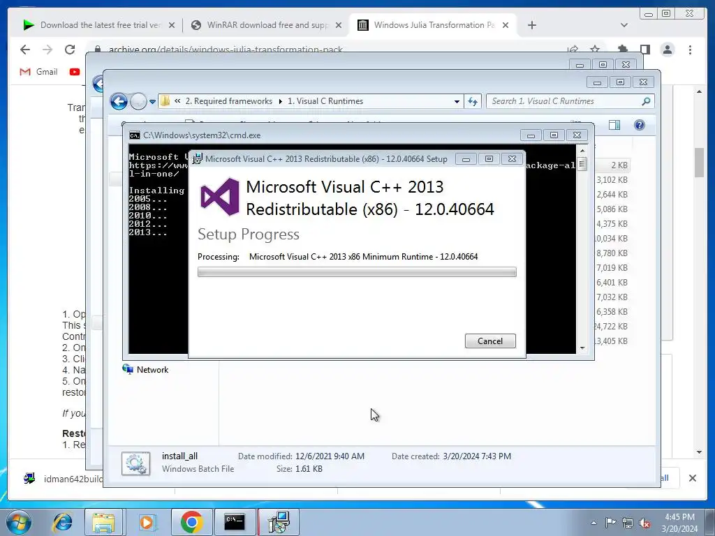
Task: Open Chrome extensions puzzle icon
Action: click(x=622, y=50)
